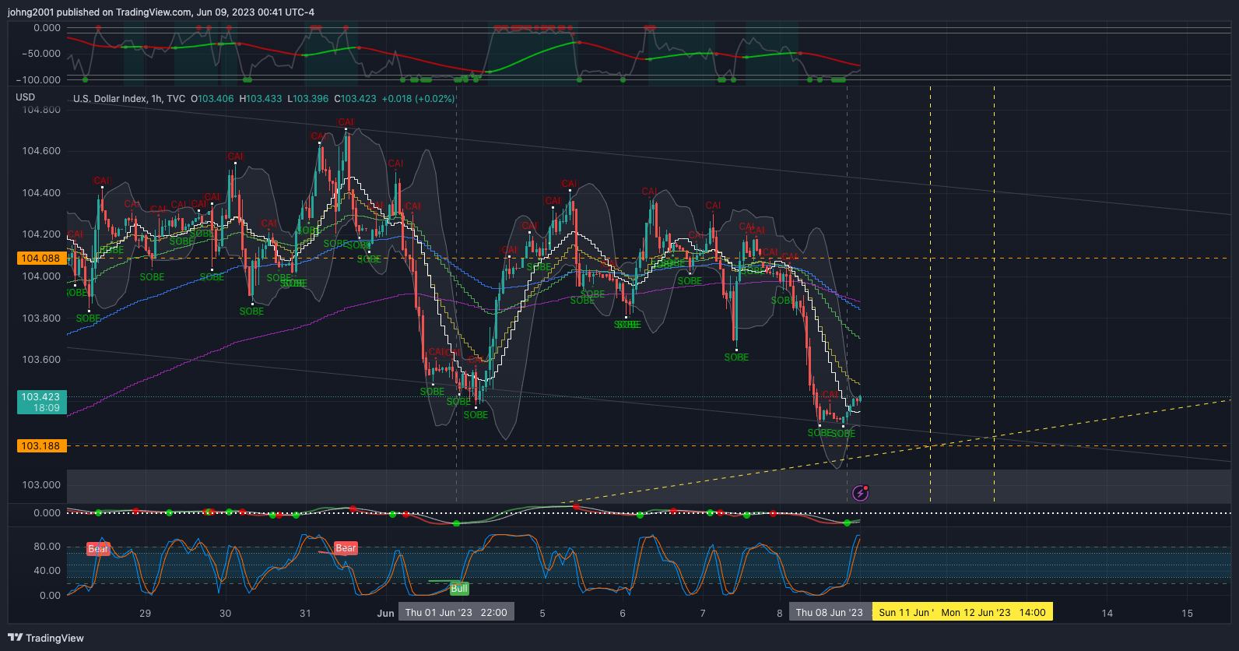Click the low value L103.396
This screenshot has width=1239, height=651.
[x=308, y=99]
